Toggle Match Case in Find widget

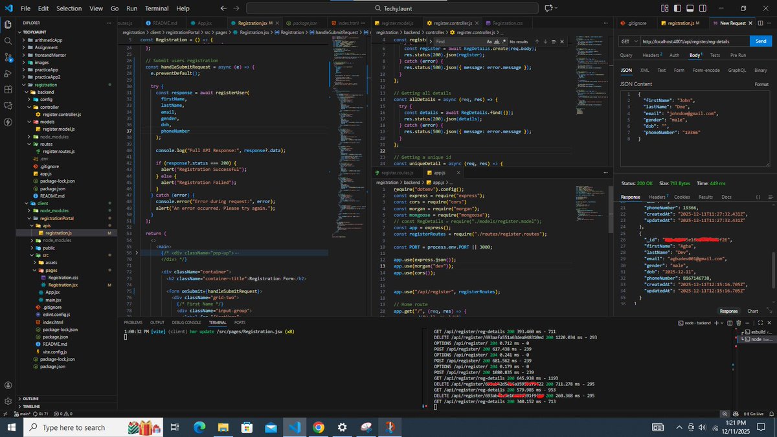pos(489,41)
